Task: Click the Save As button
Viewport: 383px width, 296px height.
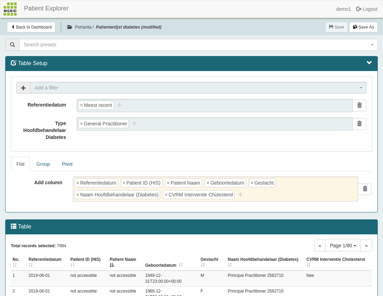Action: [x=364, y=27]
